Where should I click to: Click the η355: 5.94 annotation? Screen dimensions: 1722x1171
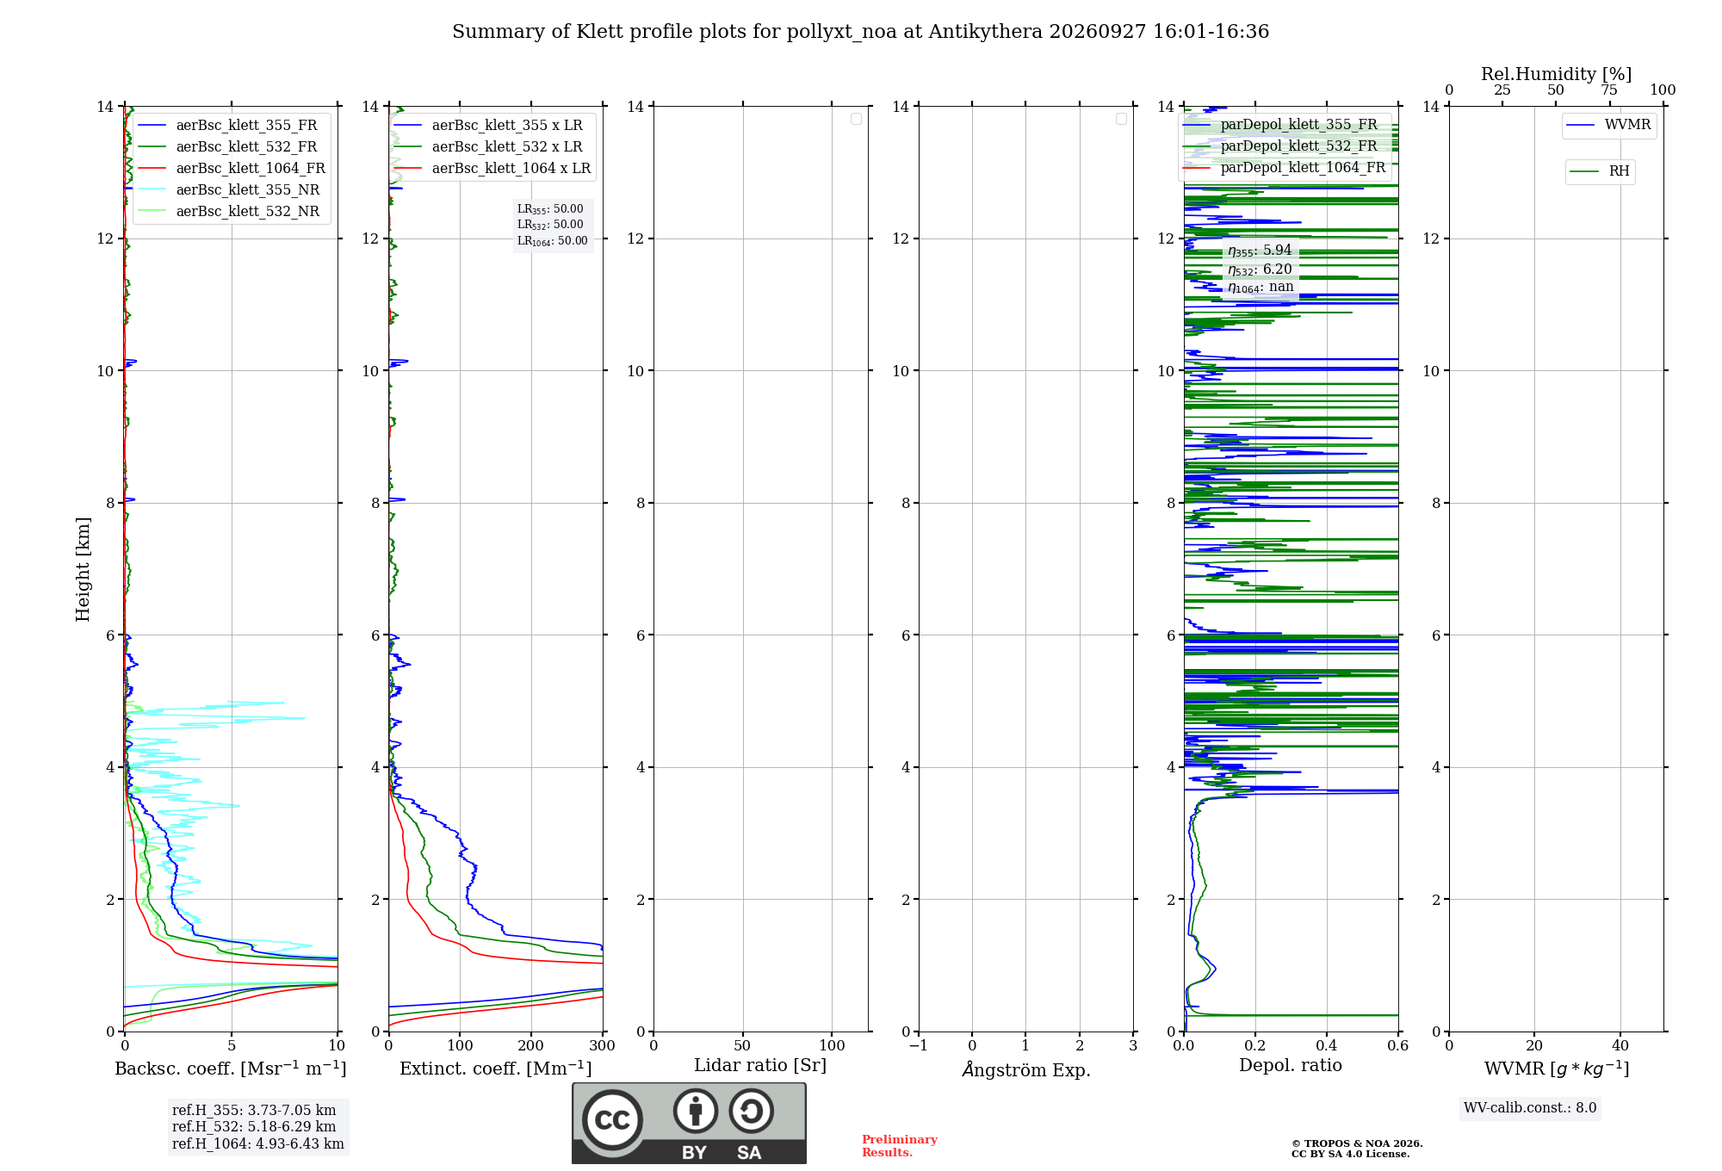click(x=1260, y=251)
